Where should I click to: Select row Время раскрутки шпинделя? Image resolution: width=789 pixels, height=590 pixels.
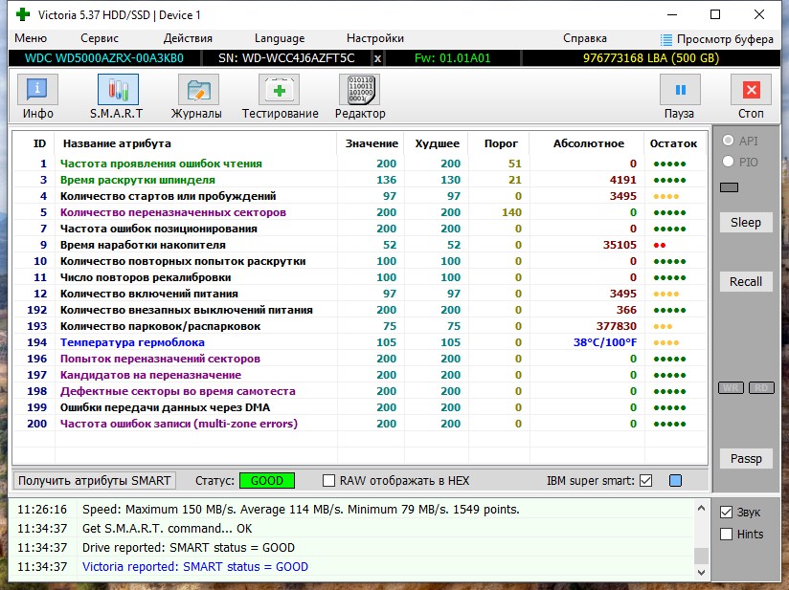point(360,180)
